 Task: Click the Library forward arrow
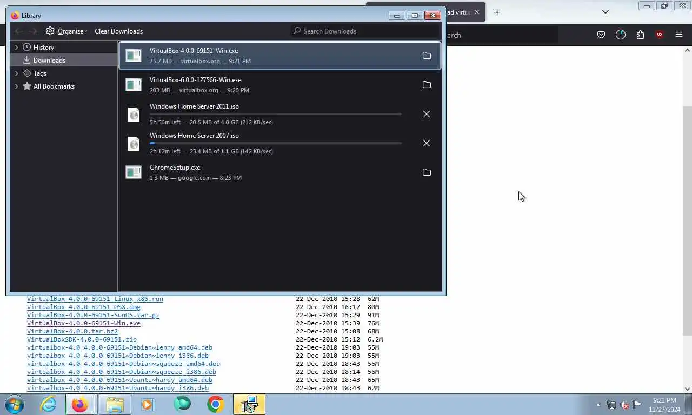coord(33,31)
